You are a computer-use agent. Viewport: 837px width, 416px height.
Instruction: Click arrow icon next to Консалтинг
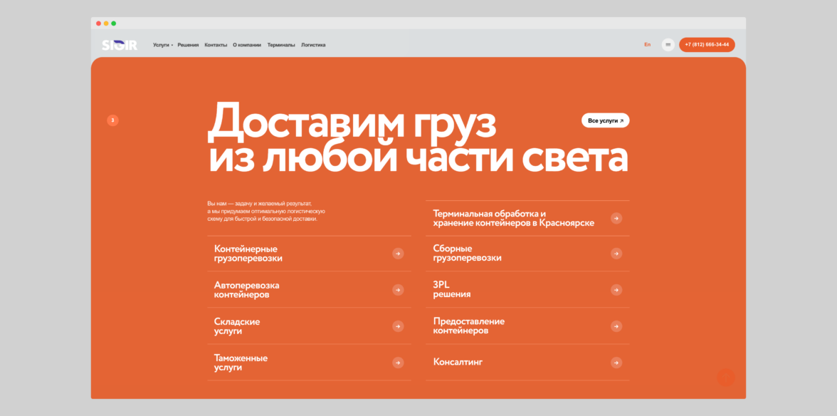pyautogui.click(x=616, y=363)
